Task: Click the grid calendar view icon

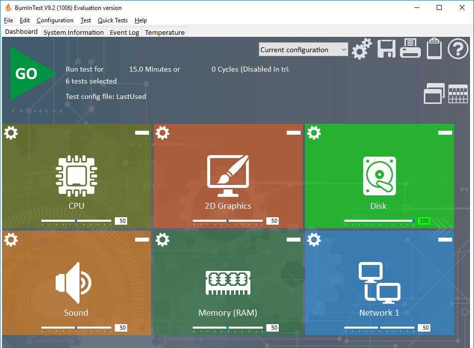Action: (x=458, y=93)
